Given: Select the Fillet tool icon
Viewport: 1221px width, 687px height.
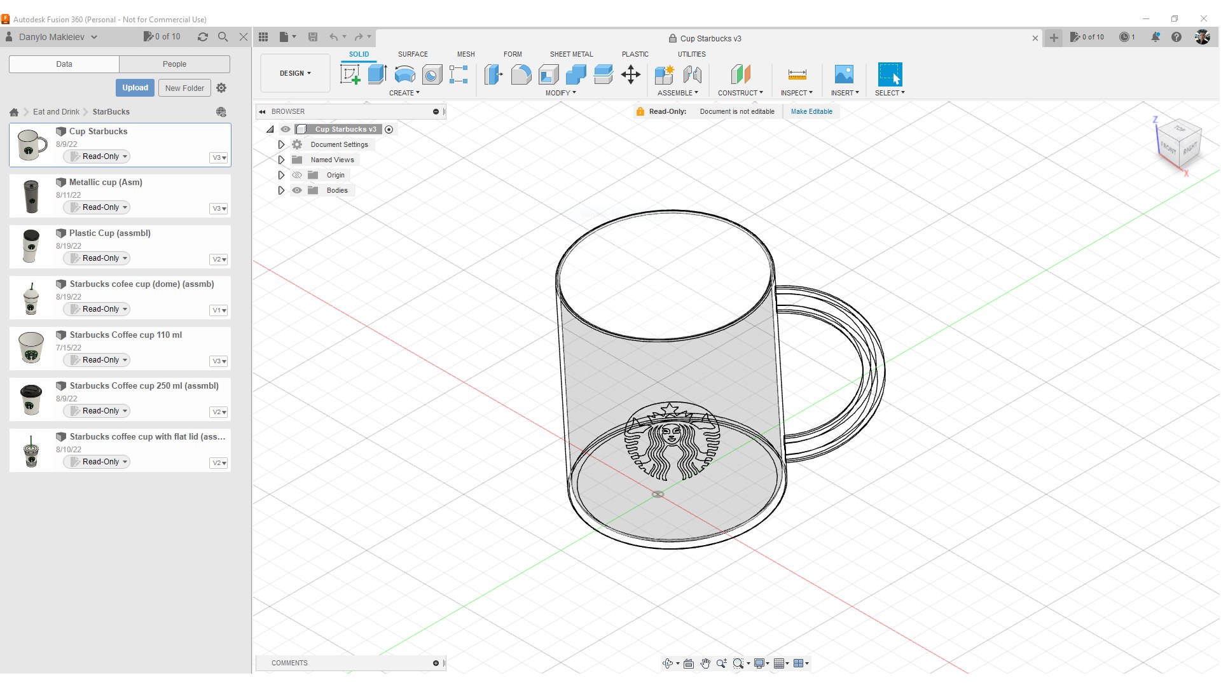Looking at the screenshot, I should [521, 74].
